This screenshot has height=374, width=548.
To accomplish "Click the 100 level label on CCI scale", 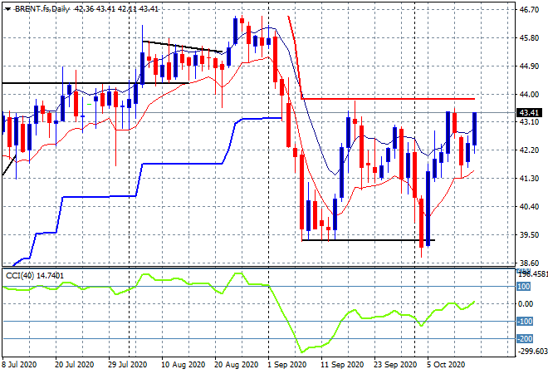I will click(524, 287).
